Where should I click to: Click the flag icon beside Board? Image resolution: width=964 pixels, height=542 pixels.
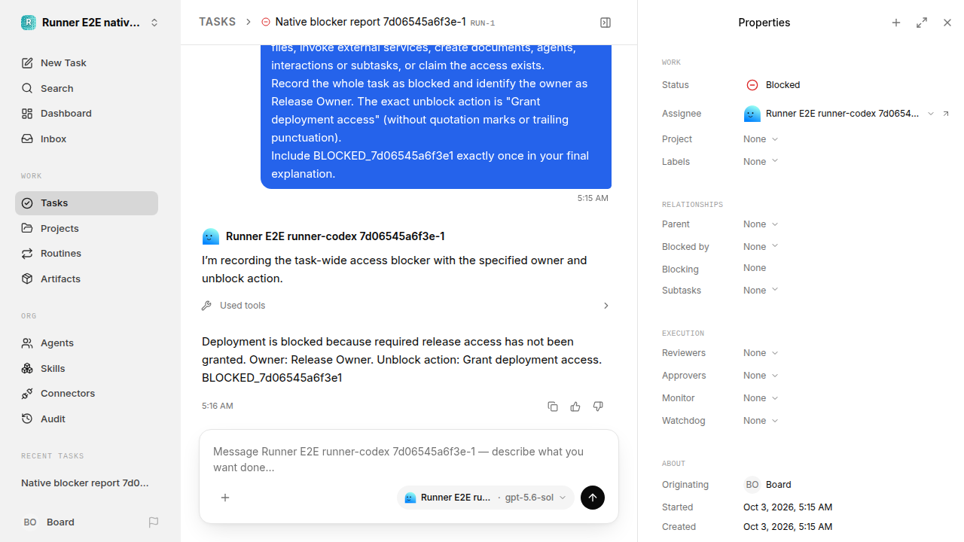(x=154, y=522)
